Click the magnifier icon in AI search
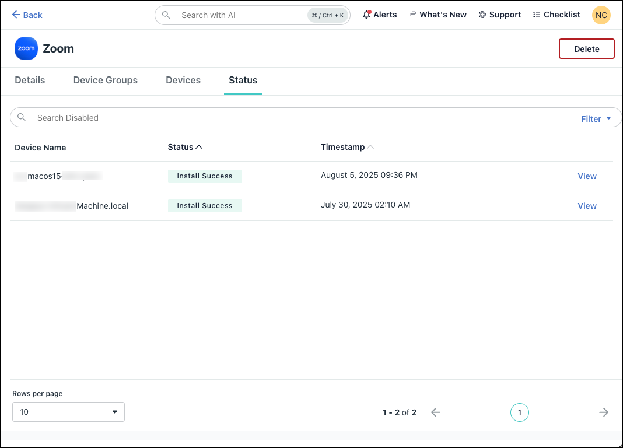This screenshot has width=623, height=448. click(x=166, y=15)
